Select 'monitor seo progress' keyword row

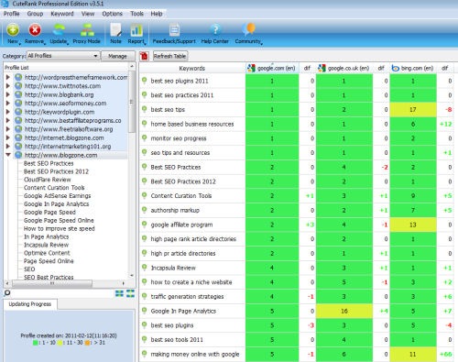pyautogui.click(x=179, y=138)
